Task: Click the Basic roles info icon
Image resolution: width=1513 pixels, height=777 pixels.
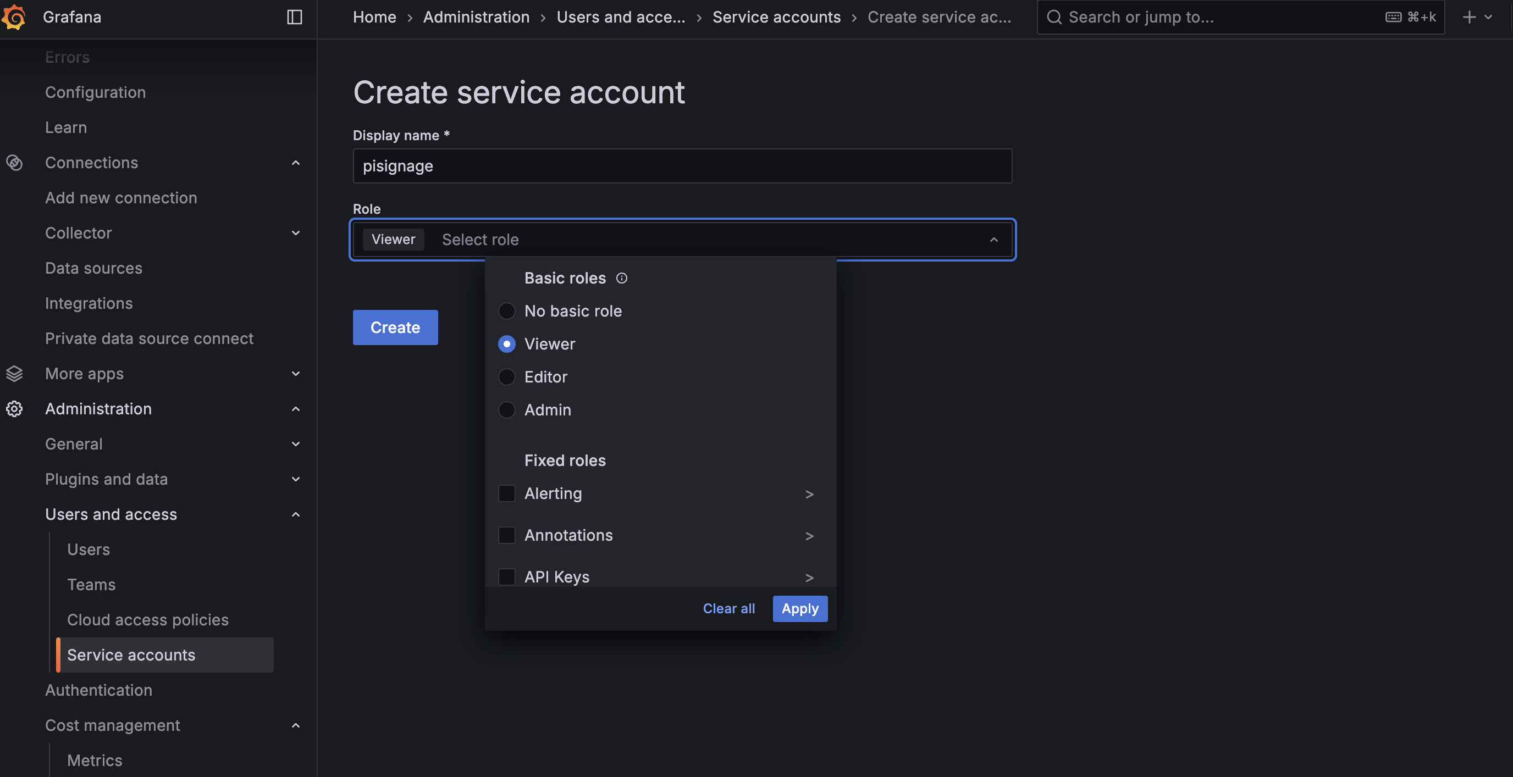Action: pos(621,278)
